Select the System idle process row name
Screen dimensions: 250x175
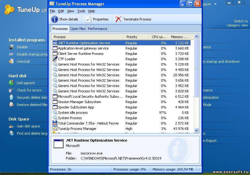tap(73, 113)
